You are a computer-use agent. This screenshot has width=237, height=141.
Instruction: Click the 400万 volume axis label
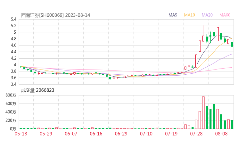click(x=11, y=112)
